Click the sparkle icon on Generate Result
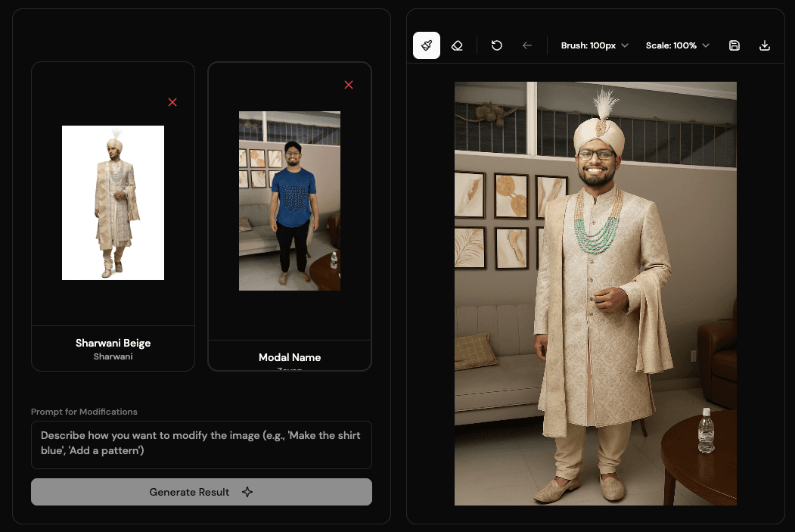795x532 pixels. (x=247, y=492)
